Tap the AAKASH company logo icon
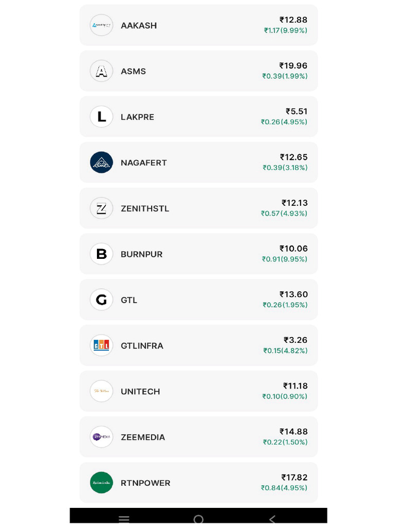The height and width of the screenshot is (528, 396). coord(101,25)
